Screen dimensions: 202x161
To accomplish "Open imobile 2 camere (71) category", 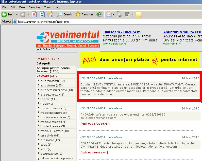I will point(53,122).
